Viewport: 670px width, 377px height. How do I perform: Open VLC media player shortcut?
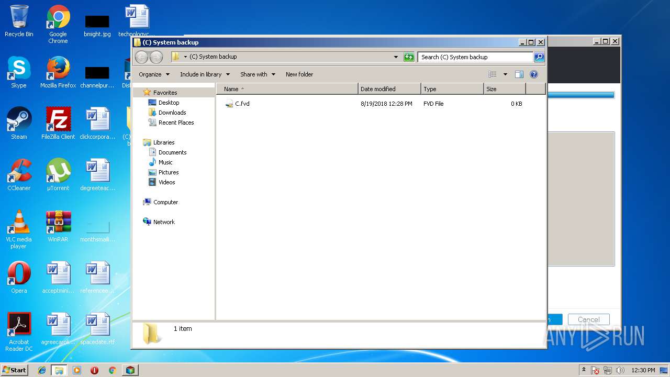coord(19,229)
